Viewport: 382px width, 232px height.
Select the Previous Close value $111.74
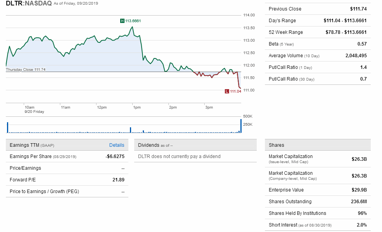(x=358, y=9)
